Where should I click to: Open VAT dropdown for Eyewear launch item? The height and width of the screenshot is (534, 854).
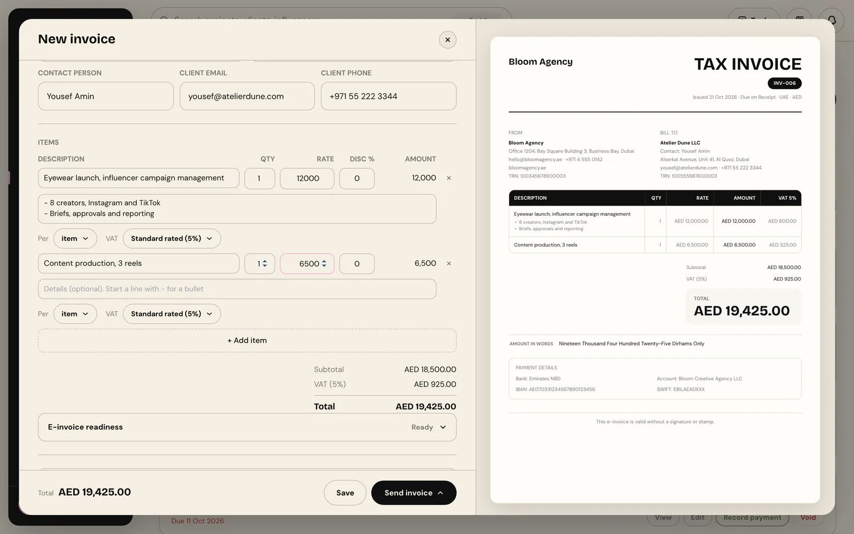172,239
